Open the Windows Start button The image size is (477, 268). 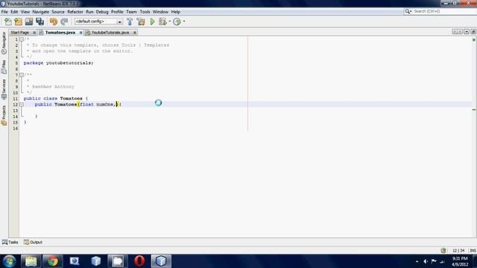click(10, 261)
